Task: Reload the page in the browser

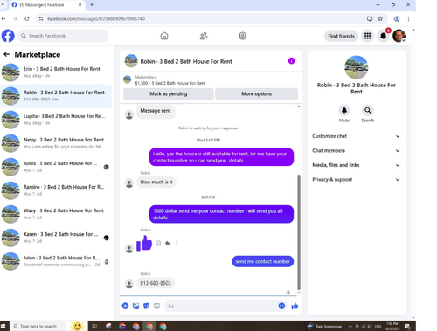Action: click(x=27, y=18)
